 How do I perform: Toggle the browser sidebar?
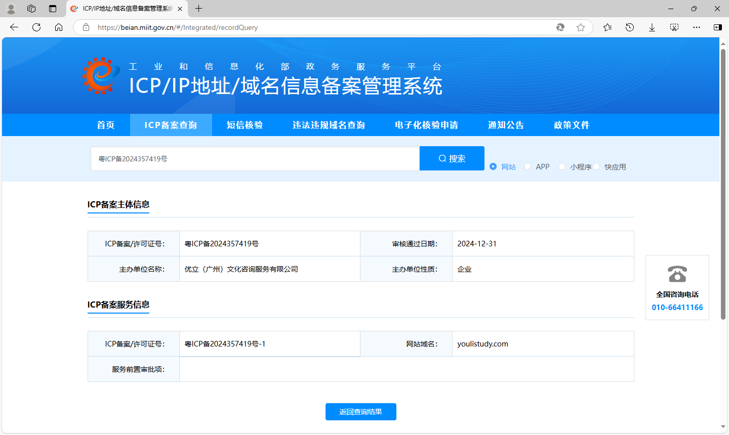coord(718,27)
